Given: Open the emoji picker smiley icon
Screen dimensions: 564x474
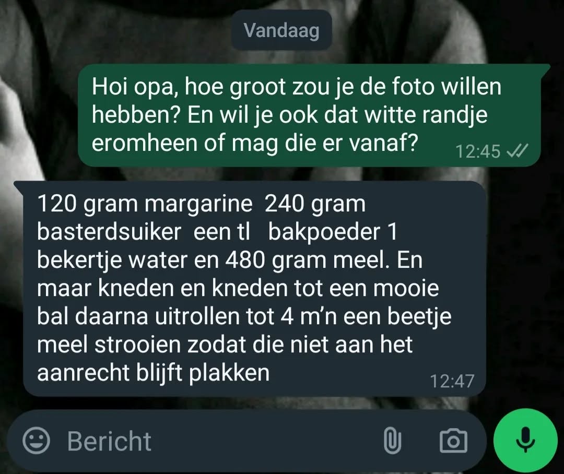Looking at the screenshot, I should coord(36,440).
